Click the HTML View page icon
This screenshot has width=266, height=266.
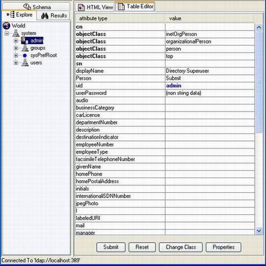point(81,8)
